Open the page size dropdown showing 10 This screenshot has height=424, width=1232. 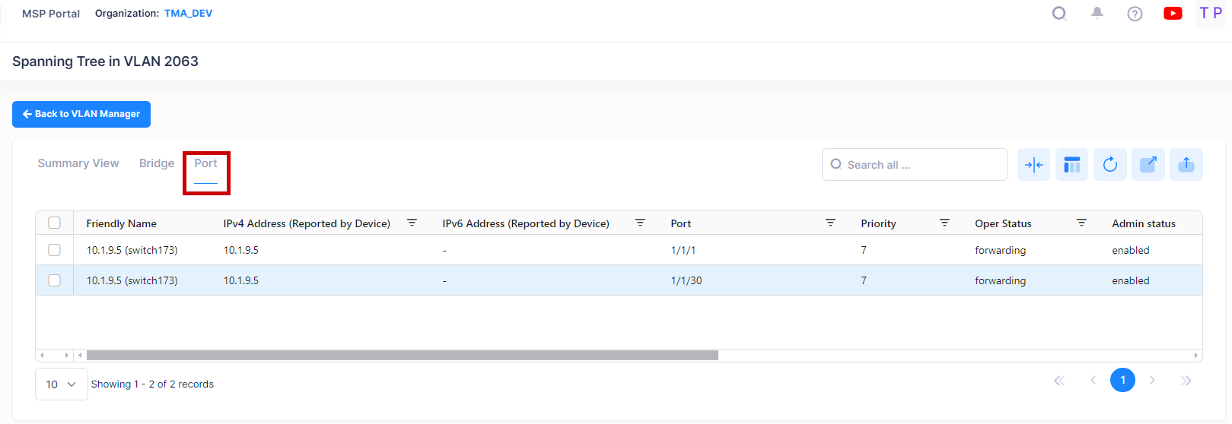(62, 384)
